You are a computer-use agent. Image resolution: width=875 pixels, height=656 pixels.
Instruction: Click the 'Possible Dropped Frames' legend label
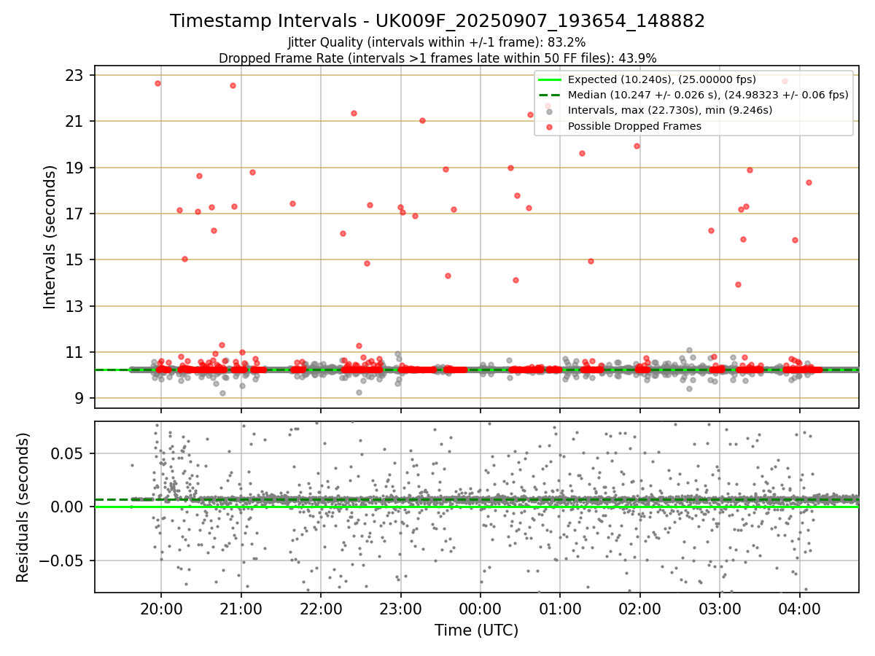tap(634, 126)
